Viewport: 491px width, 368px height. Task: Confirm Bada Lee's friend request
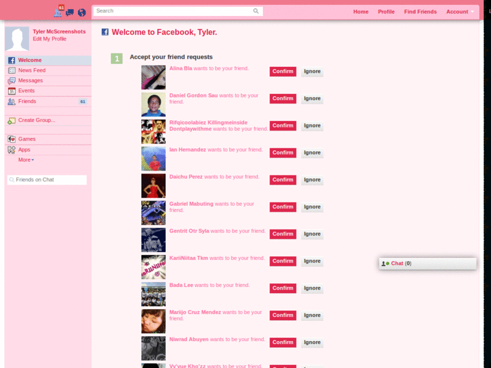point(283,288)
